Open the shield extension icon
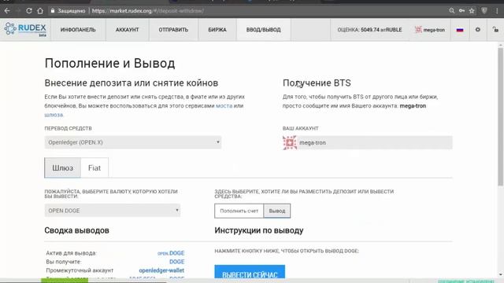The image size is (504, 283). [484, 10]
